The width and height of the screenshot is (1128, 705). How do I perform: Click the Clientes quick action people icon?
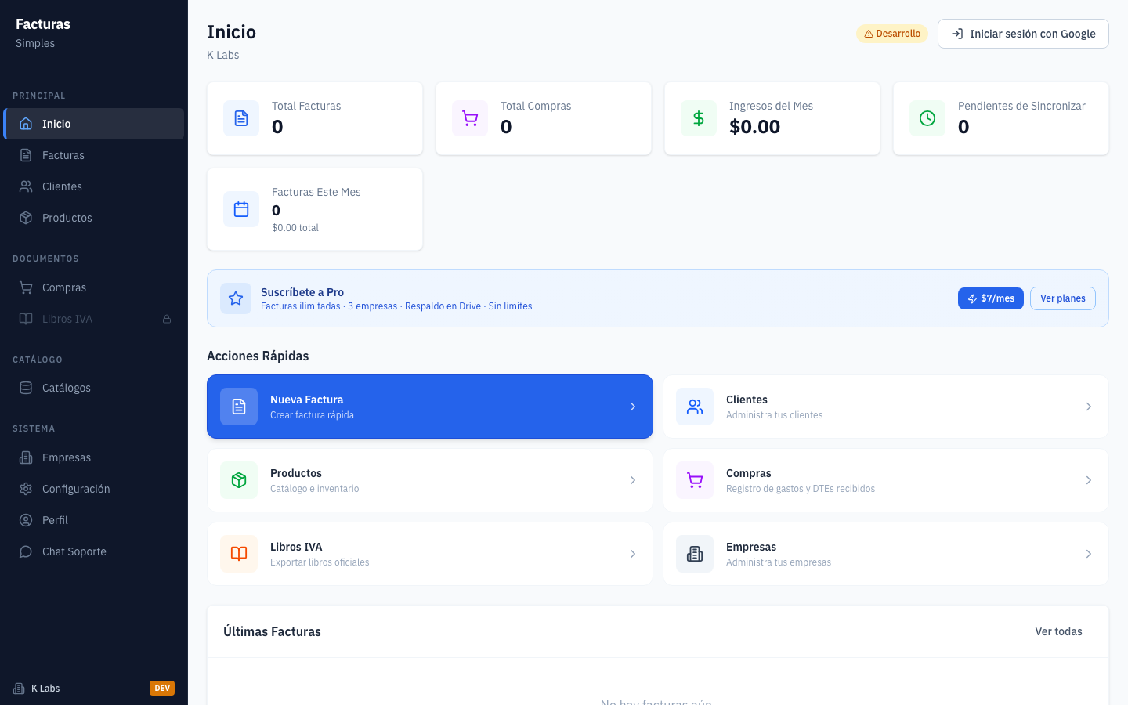695,407
